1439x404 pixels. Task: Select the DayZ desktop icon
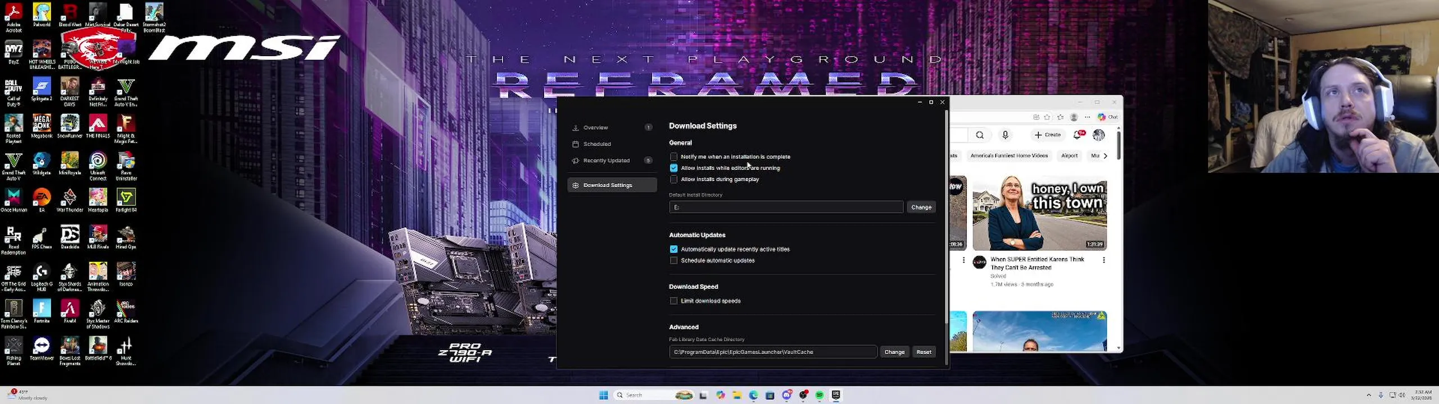click(x=13, y=52)
